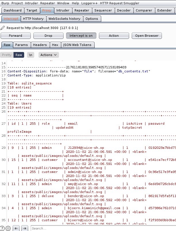
Task: Click email accountant@juice-sh.op
Action: coord(90,160)
